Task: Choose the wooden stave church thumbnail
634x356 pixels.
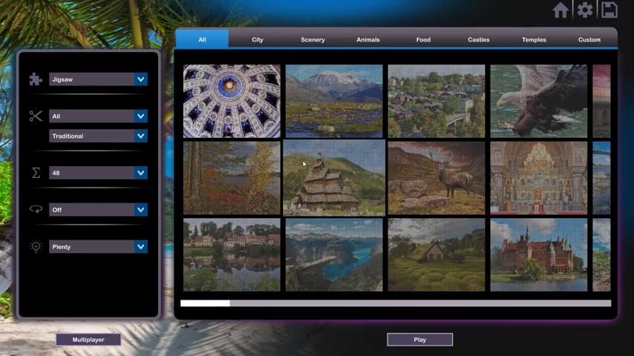Action: coord(333,178)
